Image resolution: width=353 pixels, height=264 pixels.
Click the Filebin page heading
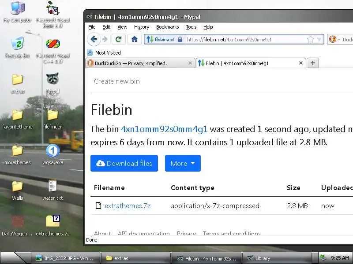click(112, 110)
